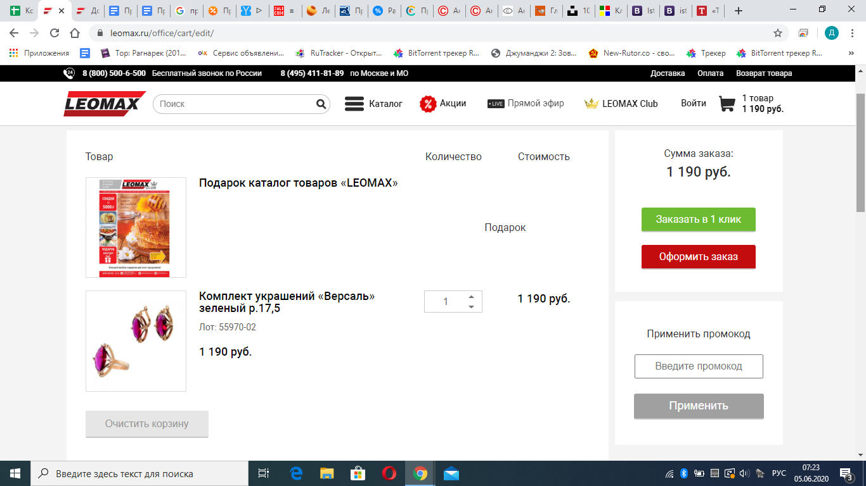
Task: Click the address bar URL
Action: coord(162,33)
